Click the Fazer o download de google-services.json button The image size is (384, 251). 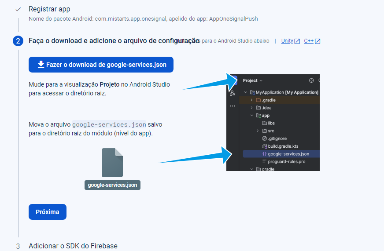point(101,65)
